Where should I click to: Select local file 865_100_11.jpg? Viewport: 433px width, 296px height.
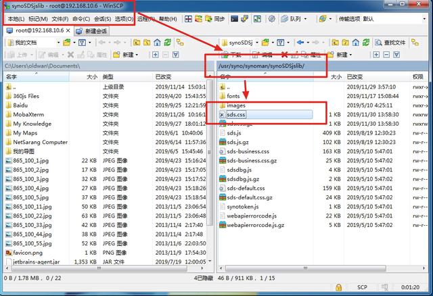coord(32,207)
